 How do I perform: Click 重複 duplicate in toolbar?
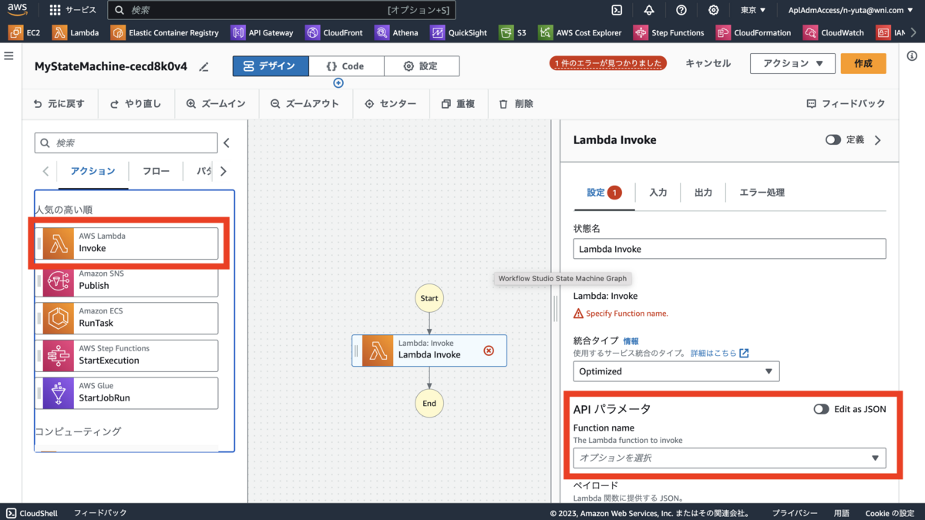click(458, 104)
